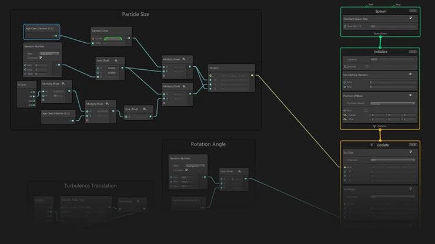Viewport: 435px width, 244px height.
Task: Disable the Set Angle block
Action: (x=410, y=189)
